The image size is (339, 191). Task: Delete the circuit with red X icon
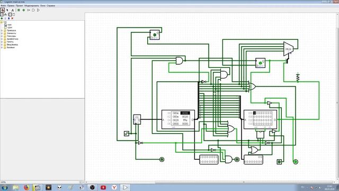click(12, 19)
